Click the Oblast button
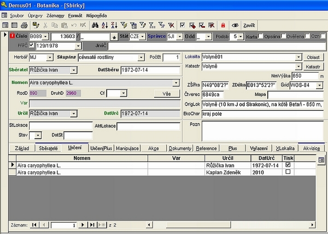 (x=313, y=57)
